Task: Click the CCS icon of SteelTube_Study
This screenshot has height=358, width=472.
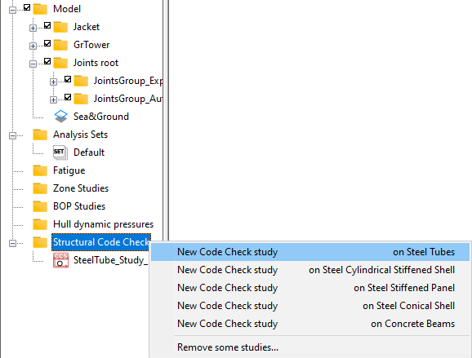Action: pyautogui.click(x=60, y=260)
